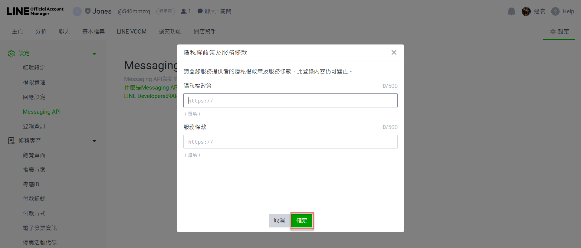Click the Help question mark icon
Viewport: 581px width, 248px height.
tap(555, 11)
